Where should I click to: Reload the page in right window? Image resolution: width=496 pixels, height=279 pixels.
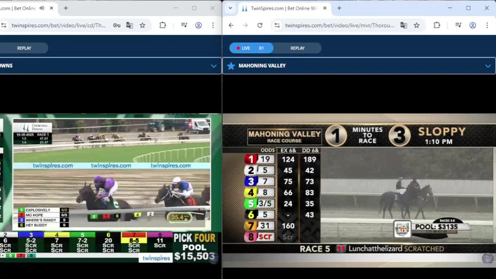click(260, 25)
